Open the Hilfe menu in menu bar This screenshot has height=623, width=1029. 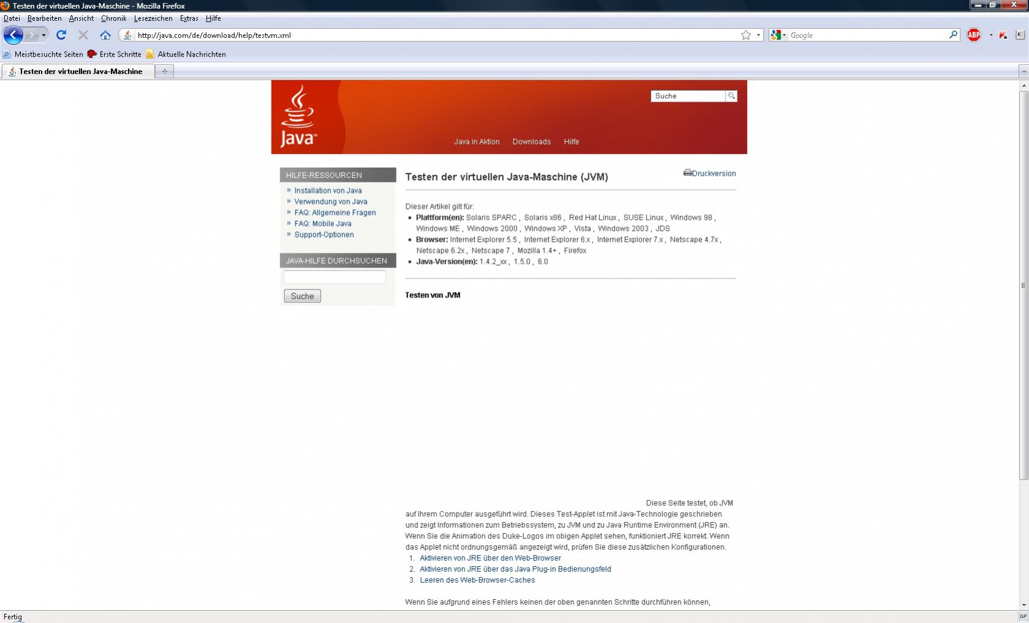pyautogui.click(x=213, y=18)
